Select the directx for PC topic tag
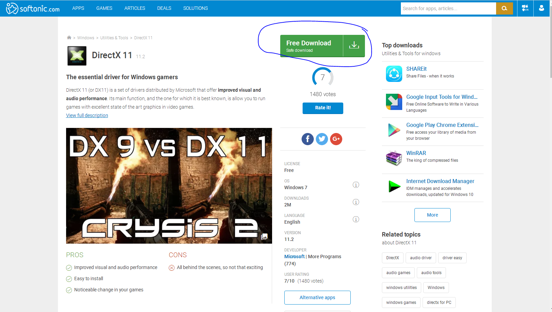Screen dimensions: 552x312 tap(439, 303)
